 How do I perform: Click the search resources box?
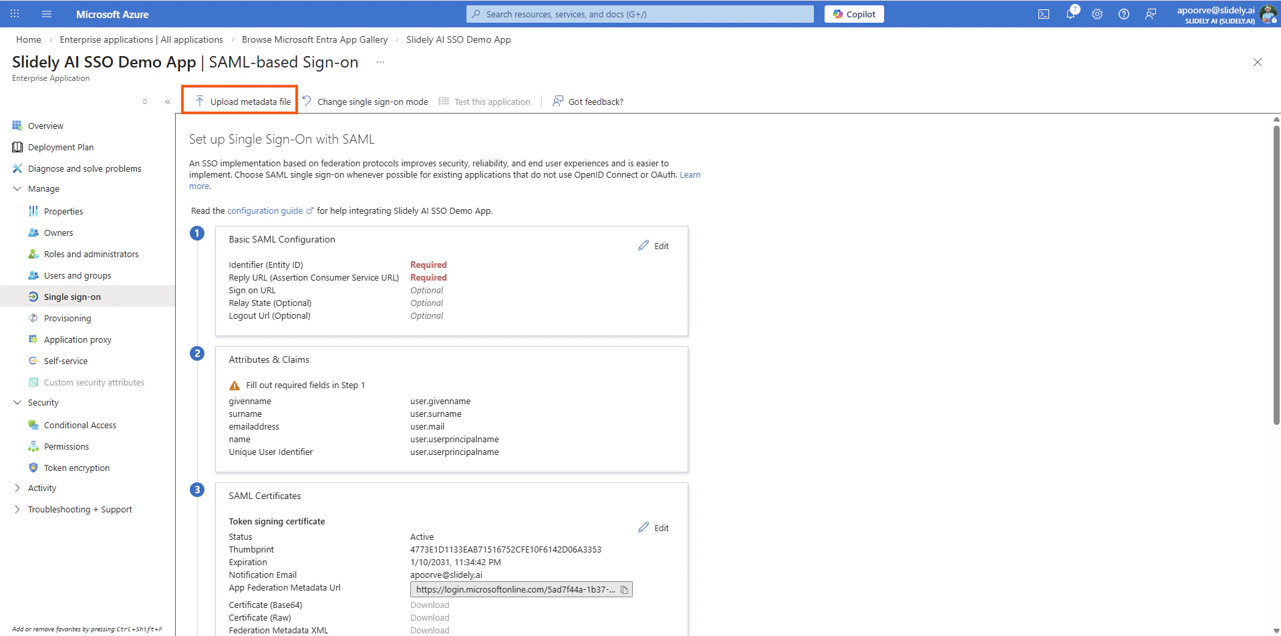(640, 14)
